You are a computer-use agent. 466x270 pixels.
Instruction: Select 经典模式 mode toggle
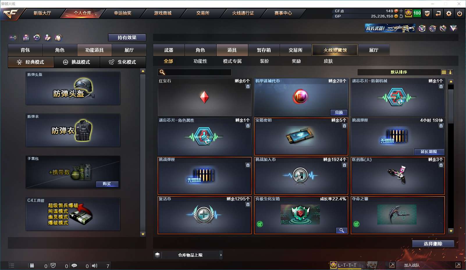tap(31, 62)
